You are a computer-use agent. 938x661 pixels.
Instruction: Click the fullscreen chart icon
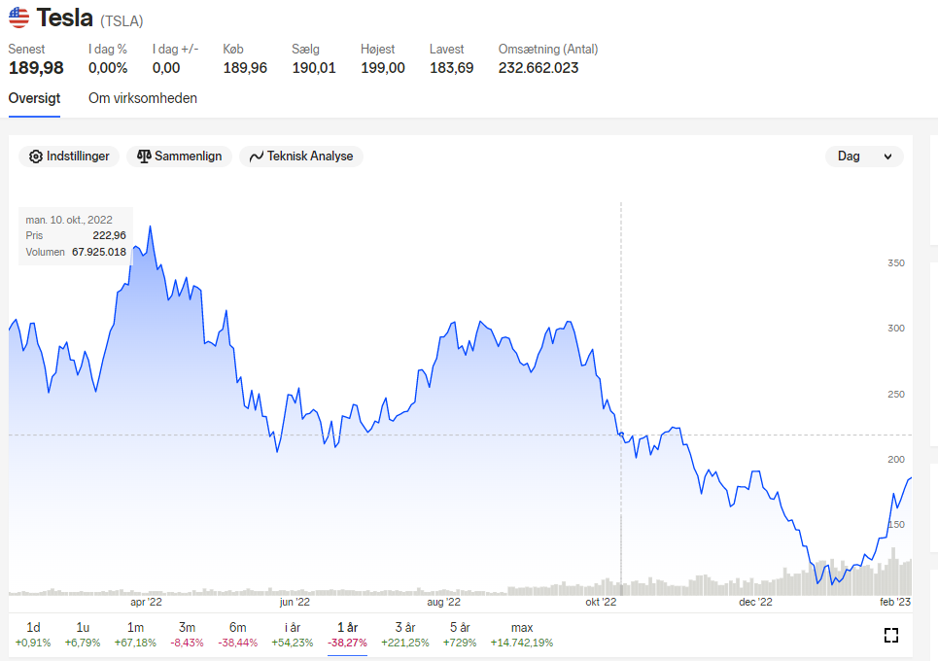tap(890, 636)
